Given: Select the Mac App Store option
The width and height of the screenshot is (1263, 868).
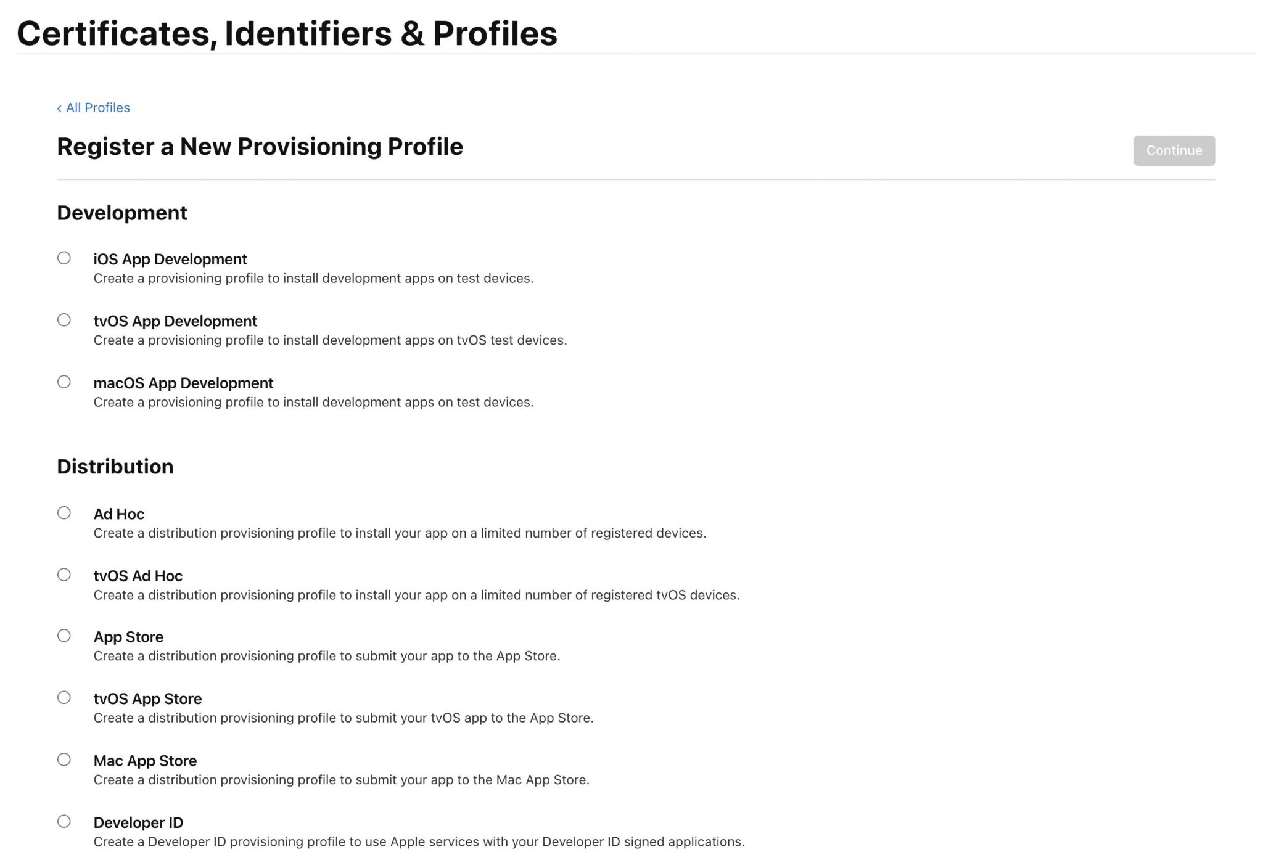Looking at the screenshot, I should pos(64,759).
